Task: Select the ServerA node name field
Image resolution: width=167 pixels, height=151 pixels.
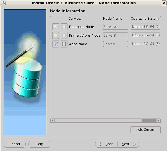Action: coord(116,27)
